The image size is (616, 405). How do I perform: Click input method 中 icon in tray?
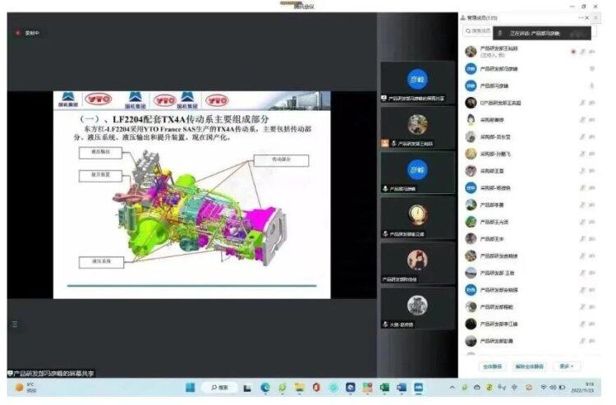coord(515,387)
